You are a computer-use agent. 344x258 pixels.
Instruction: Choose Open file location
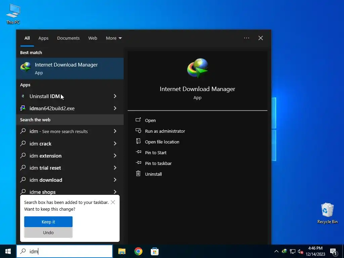[x=162, y=142]
